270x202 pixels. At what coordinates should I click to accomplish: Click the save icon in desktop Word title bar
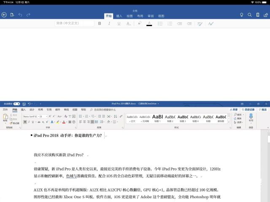coord(24,104)
